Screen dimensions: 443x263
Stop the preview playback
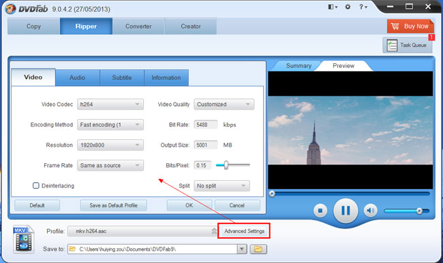pyautogui.click(x=320, y=211)
